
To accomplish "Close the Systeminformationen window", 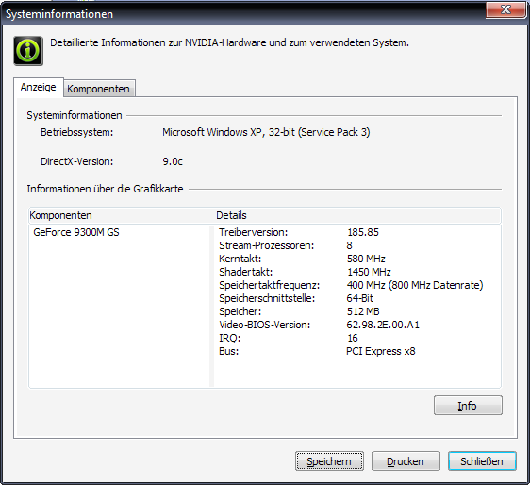I will point(505,9).
